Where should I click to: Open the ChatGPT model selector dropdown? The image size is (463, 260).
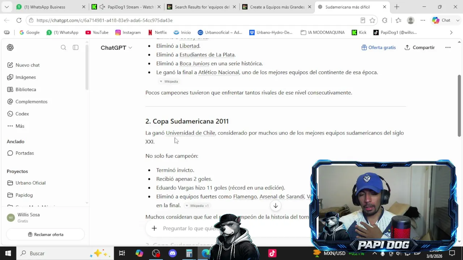coord(116,48)
